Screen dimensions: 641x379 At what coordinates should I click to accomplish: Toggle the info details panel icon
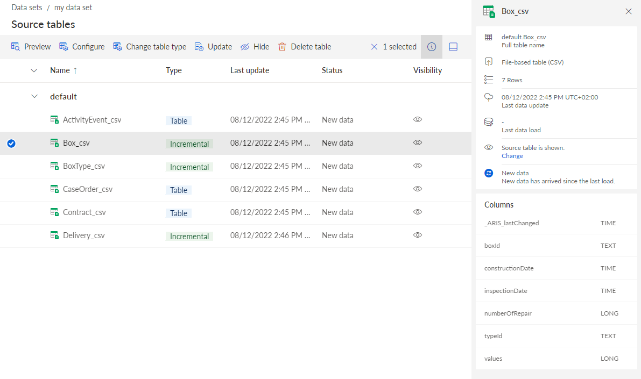431,47
